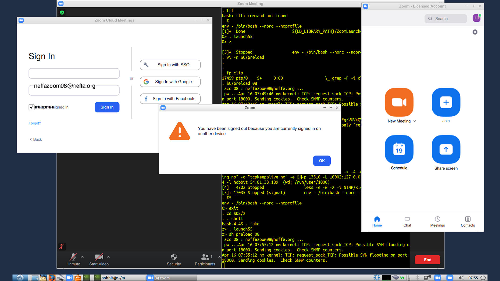
Task: Click the green encryption shield icon
Action: 62,12
